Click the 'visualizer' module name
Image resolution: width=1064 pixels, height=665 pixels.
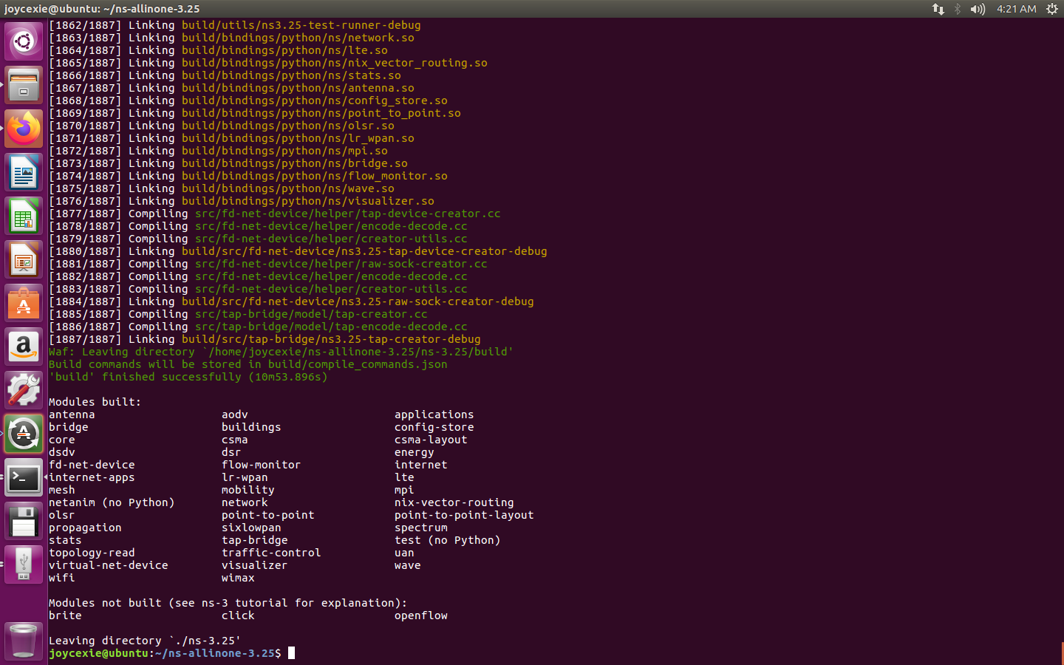[x=254, y=565]
